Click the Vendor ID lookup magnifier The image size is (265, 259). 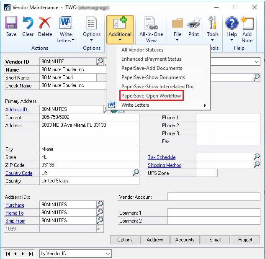tap(100, 62)
